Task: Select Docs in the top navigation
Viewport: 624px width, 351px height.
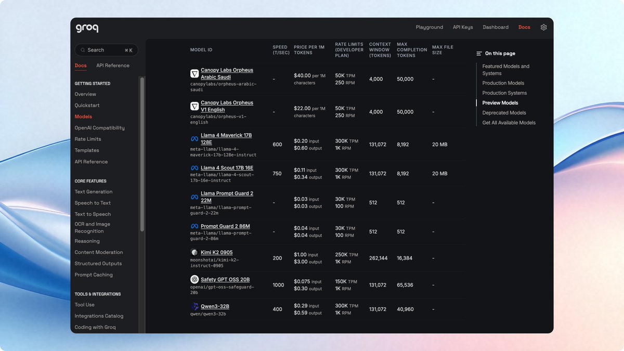Action: click(524, 27)
